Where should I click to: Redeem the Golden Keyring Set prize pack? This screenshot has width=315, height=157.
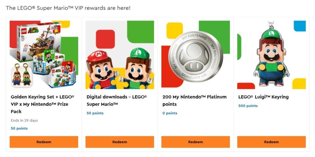(44, 142)
